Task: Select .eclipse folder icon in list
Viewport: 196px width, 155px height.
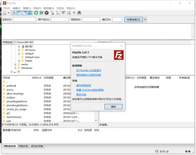Action: pos(4,98)
